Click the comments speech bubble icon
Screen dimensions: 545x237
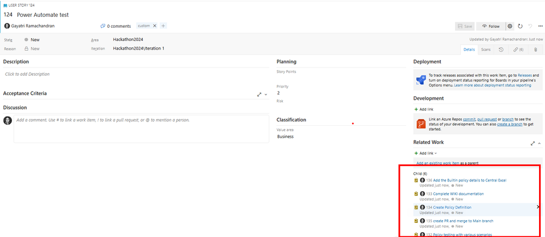(x=103, y=26)
